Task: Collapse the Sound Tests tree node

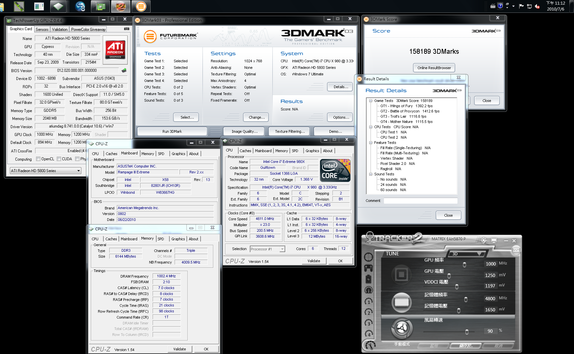Action: pos(371,174)
